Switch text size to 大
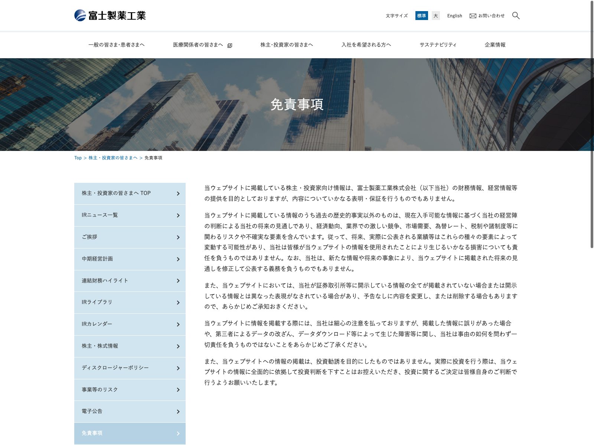This screenshot has height=445, width=594. tap(435, 16)
